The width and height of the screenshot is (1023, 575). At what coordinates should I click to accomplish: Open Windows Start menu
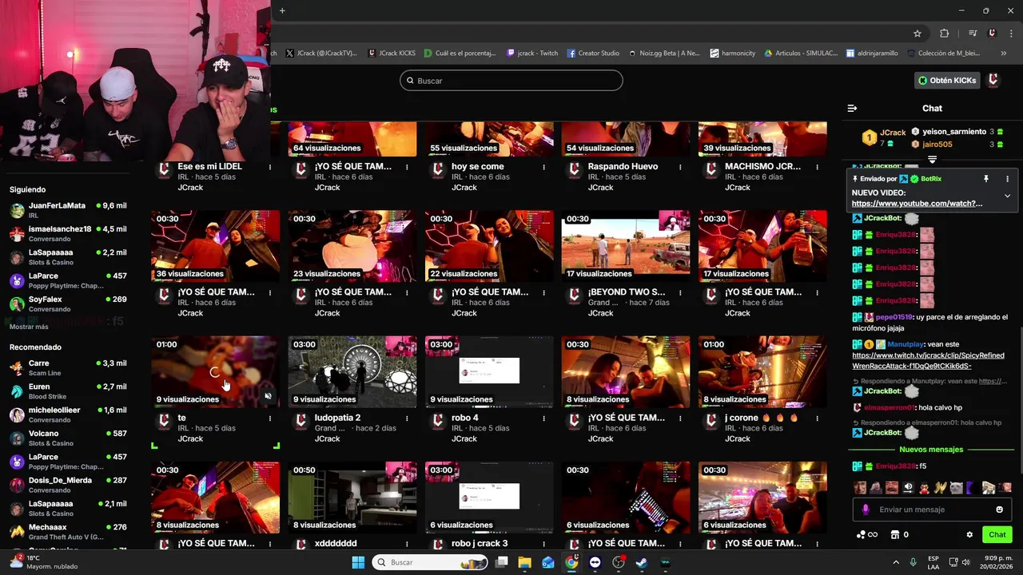[358, 562]
